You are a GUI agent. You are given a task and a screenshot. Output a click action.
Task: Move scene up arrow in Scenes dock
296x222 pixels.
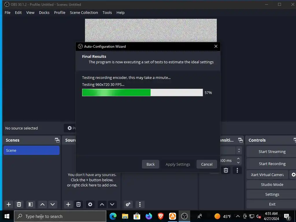point(42,204)
